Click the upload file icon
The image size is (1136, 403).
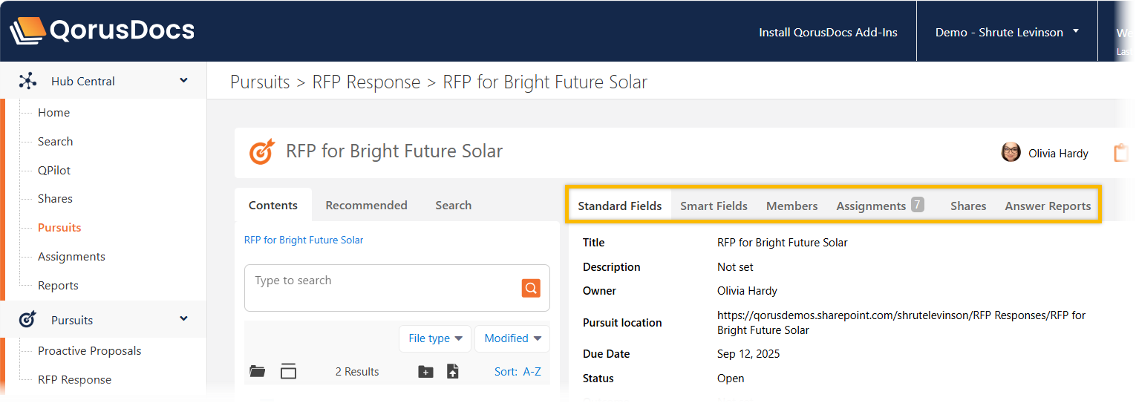click(453, 372)
